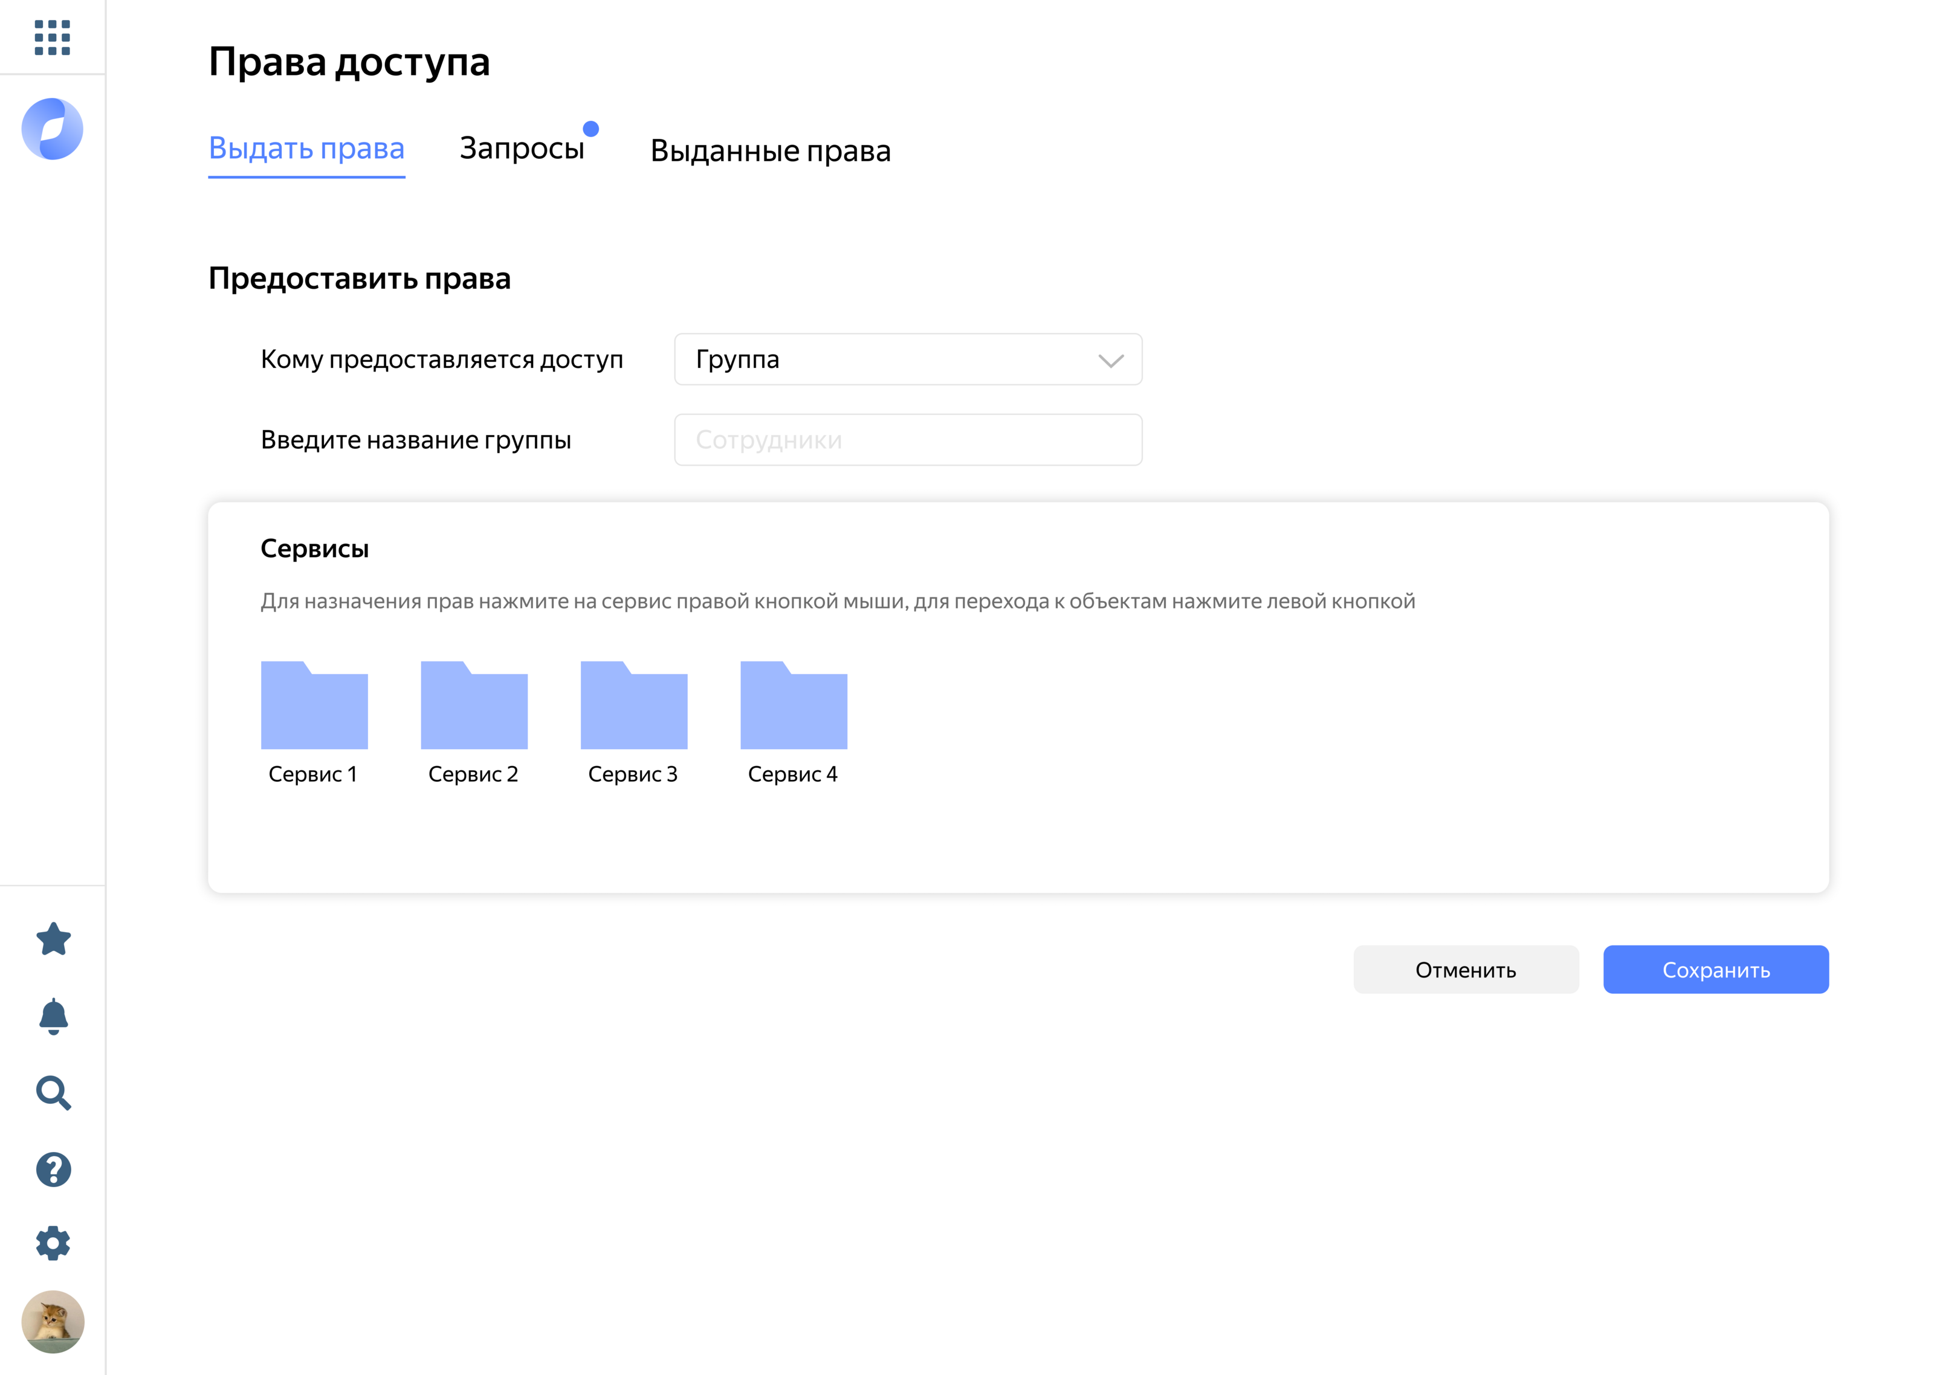This screenshot has height=1375, width=1934.
Task: Click the search magnifier icon
Action: [x=53, y=1092]
